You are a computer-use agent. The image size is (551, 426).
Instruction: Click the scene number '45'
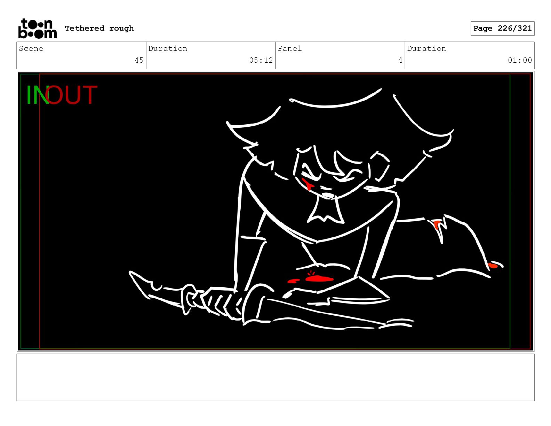pyautogui.click(x=139, y=60)
